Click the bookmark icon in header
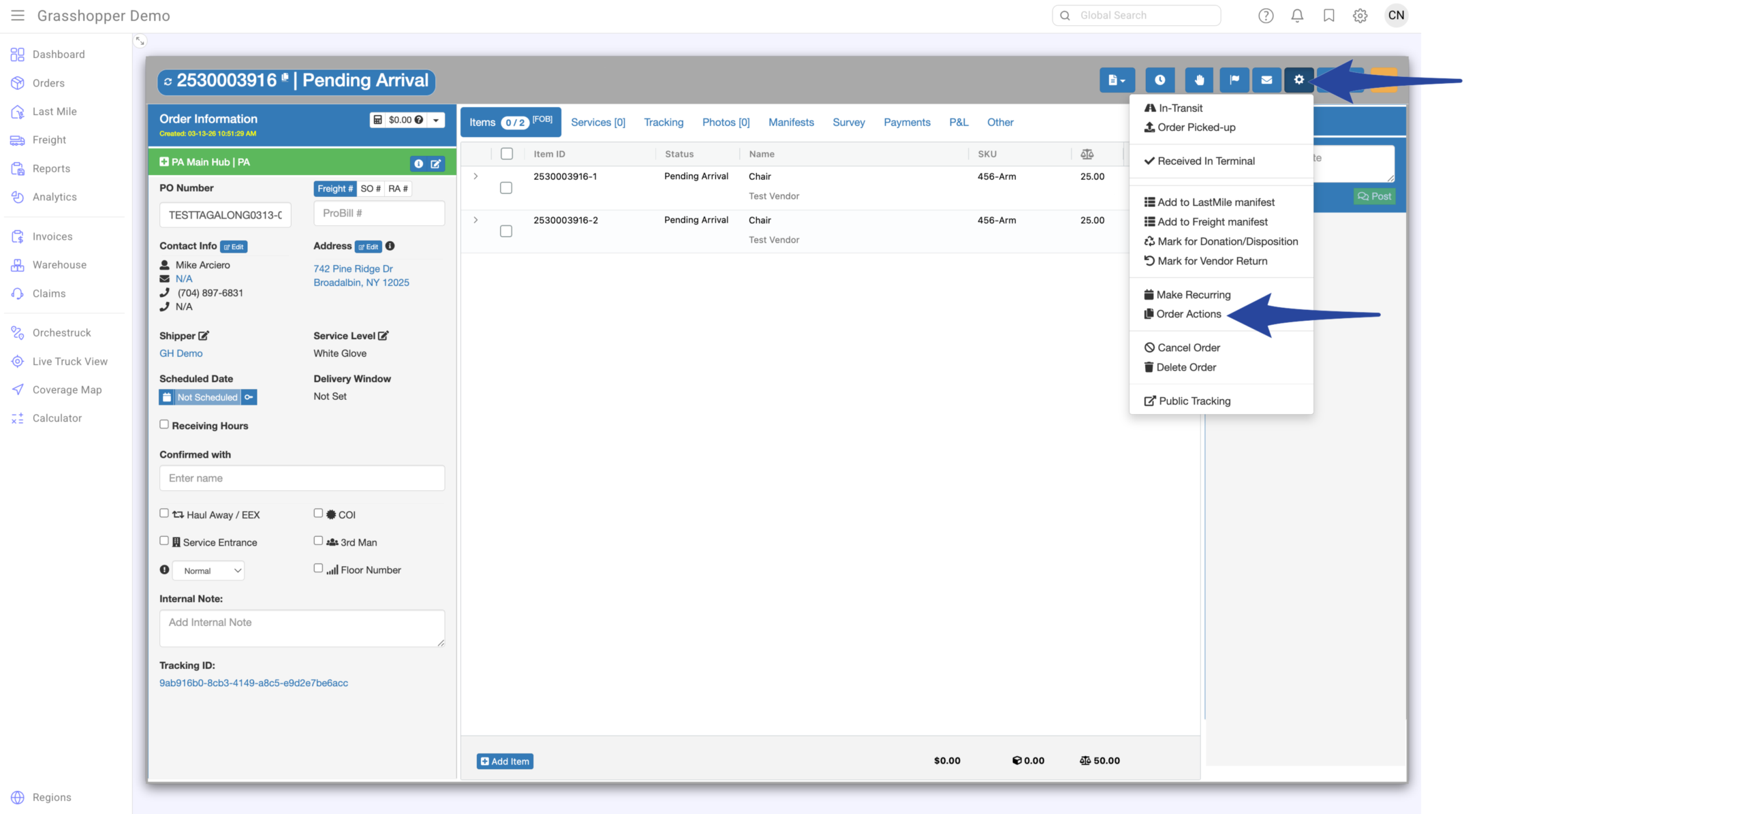This screenshot has height=814, width=1744. point(1328,16)
